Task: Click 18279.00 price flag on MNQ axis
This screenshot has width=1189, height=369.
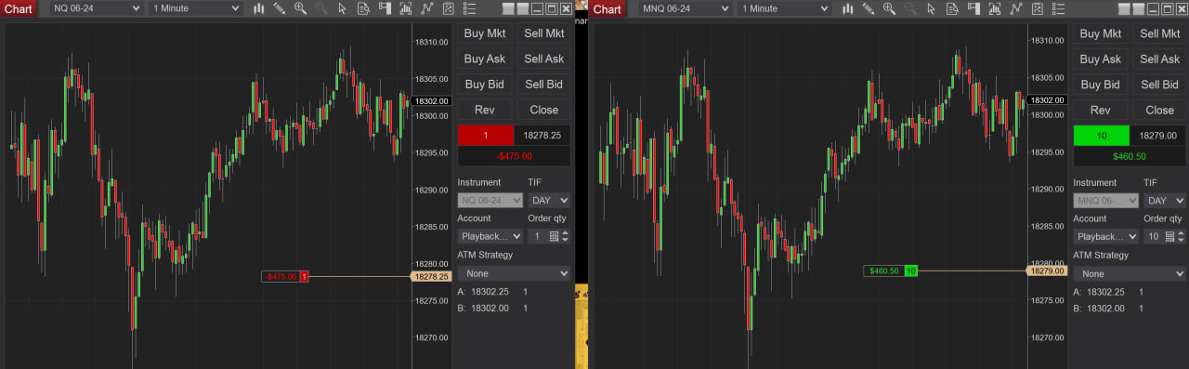Action: click(x=1047, y=270)
